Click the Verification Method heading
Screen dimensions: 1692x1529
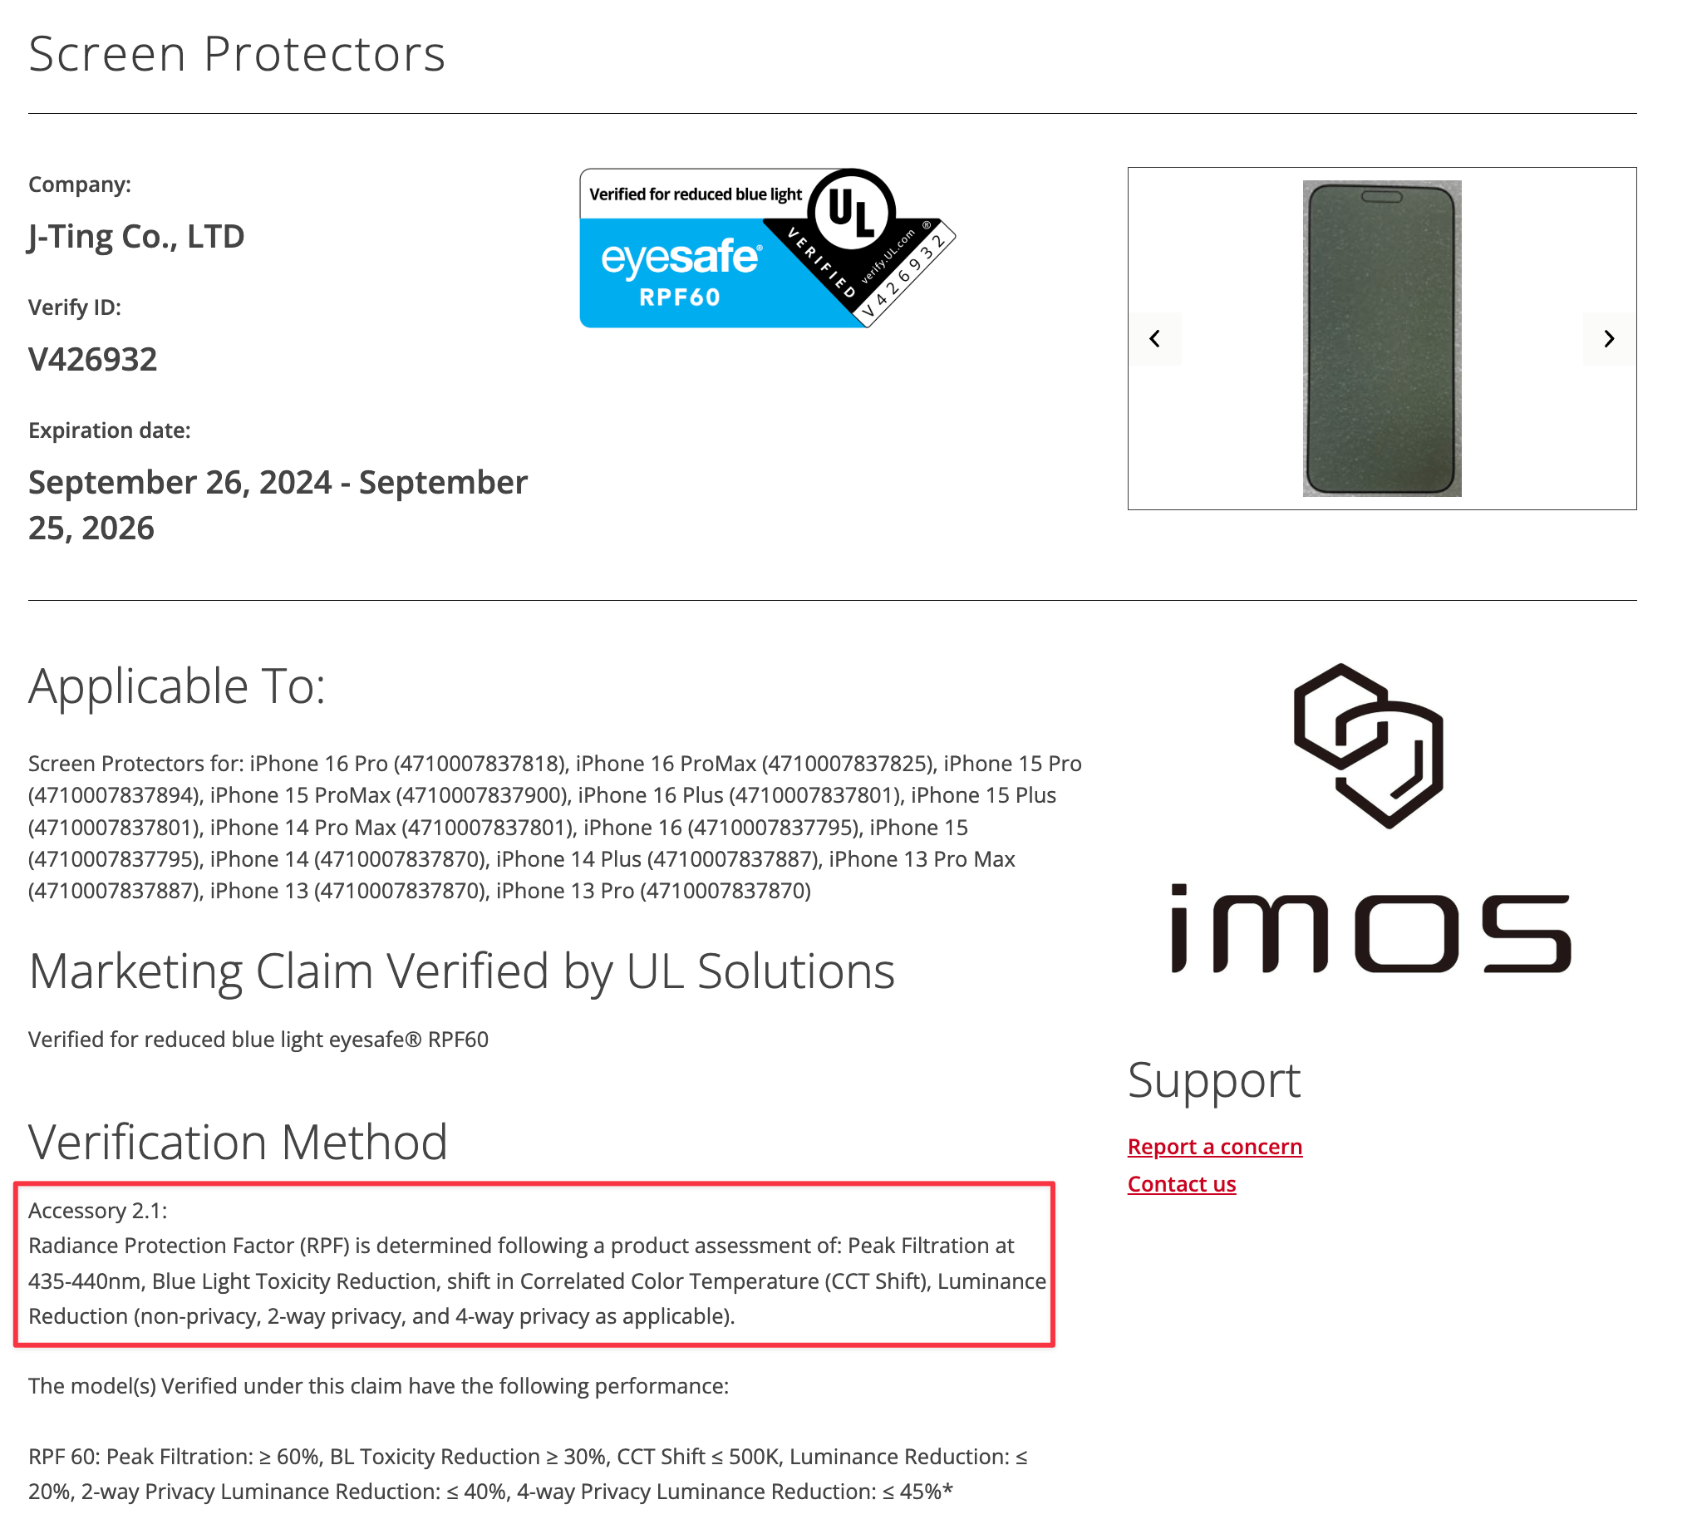tap(239, 1141)
